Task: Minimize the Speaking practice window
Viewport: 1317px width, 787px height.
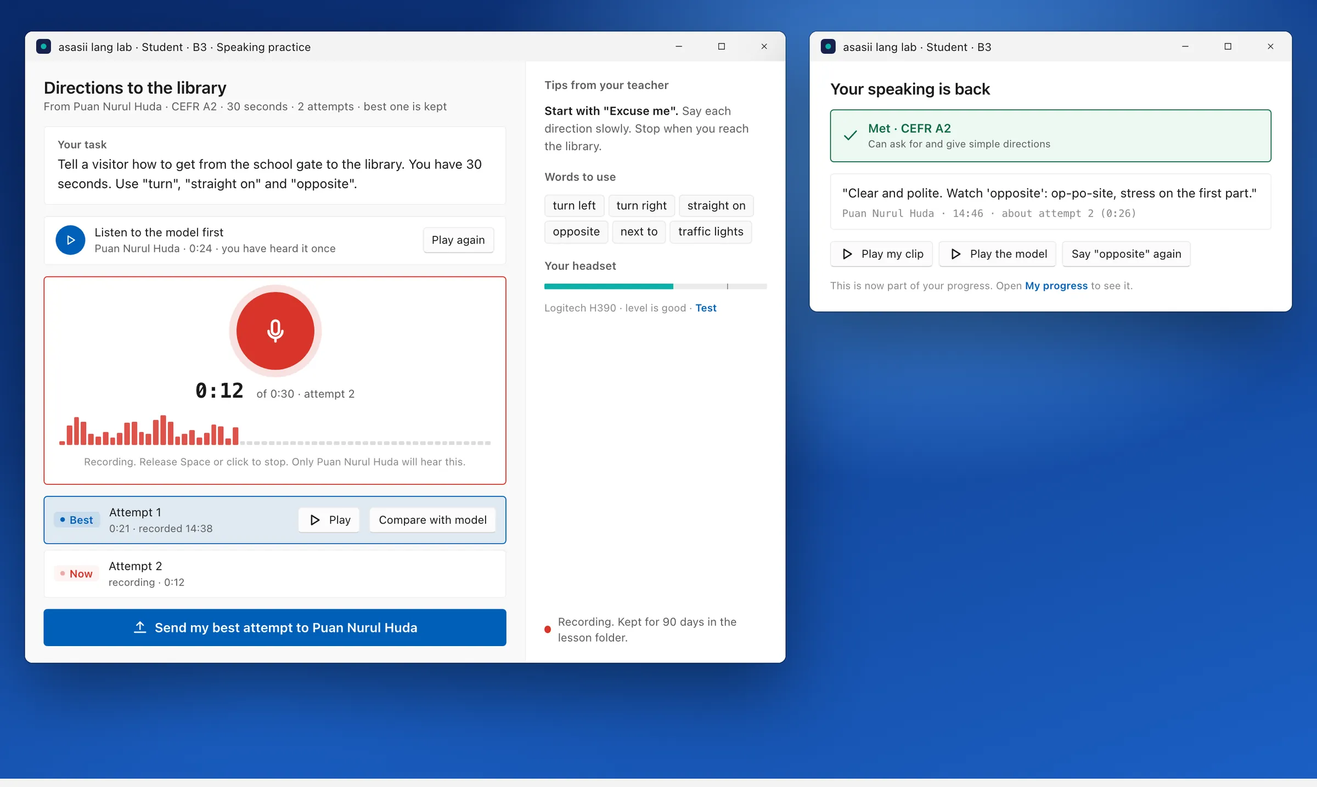Action: [679, 47]
